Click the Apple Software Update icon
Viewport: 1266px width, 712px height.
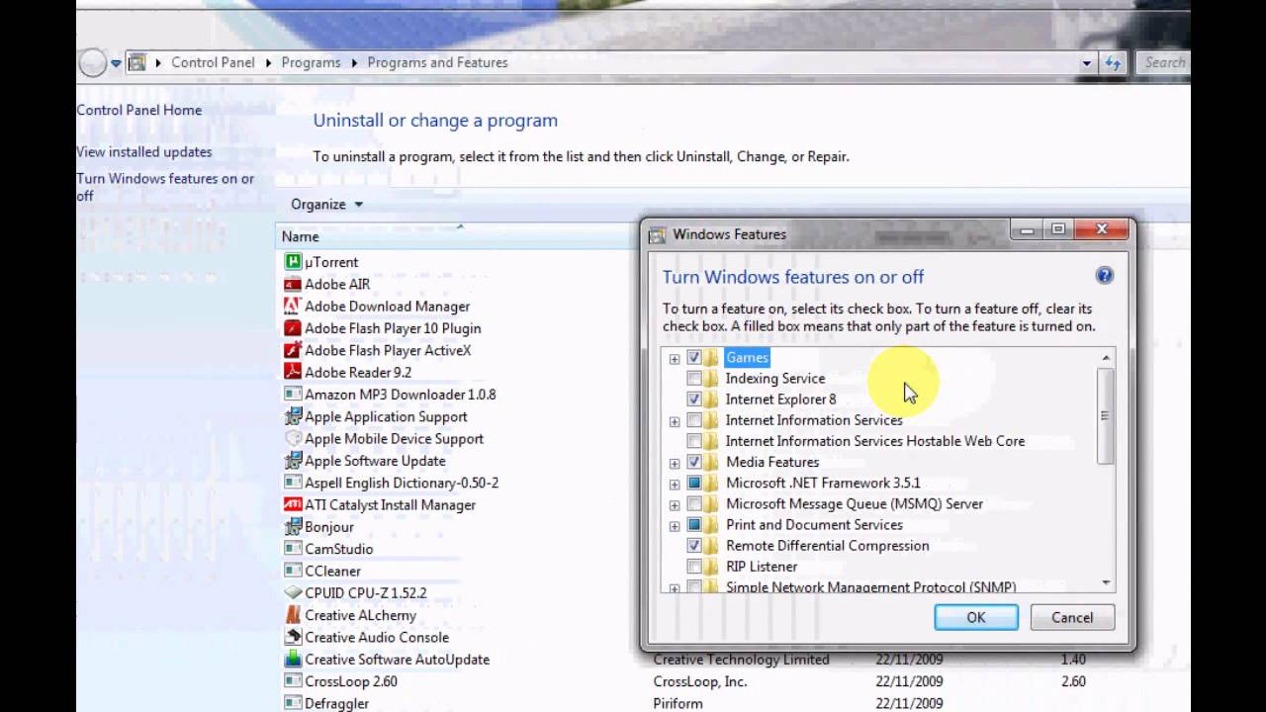point(293,461)
